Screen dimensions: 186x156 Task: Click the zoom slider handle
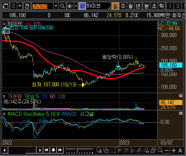[x=77, y=150]
